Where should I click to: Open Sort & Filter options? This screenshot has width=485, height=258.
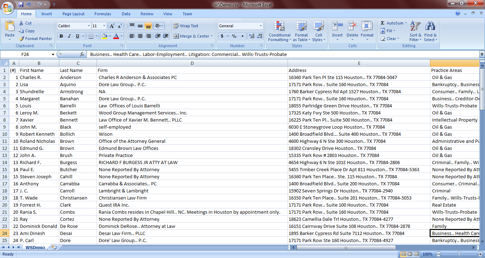(x=415, y=31)
